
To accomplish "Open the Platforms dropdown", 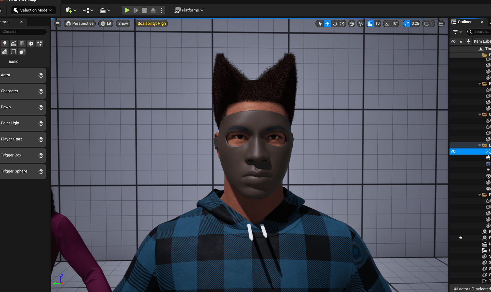I will (x=189, y=10).
